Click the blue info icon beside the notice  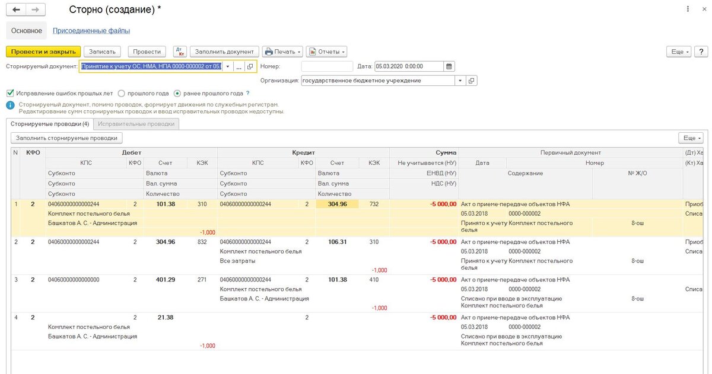tap(11, 105)
